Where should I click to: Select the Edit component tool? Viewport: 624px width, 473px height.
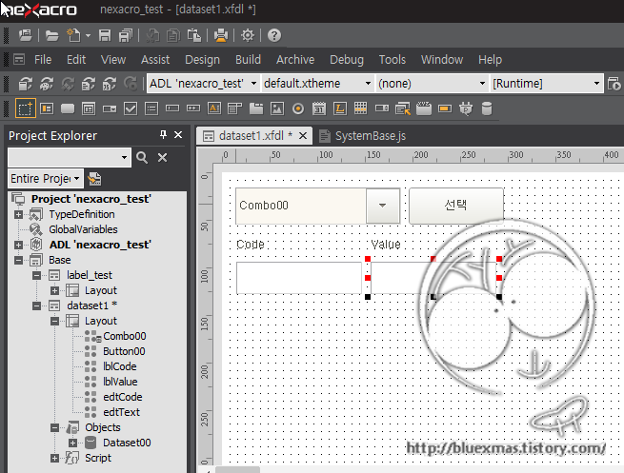coord(172,108)
